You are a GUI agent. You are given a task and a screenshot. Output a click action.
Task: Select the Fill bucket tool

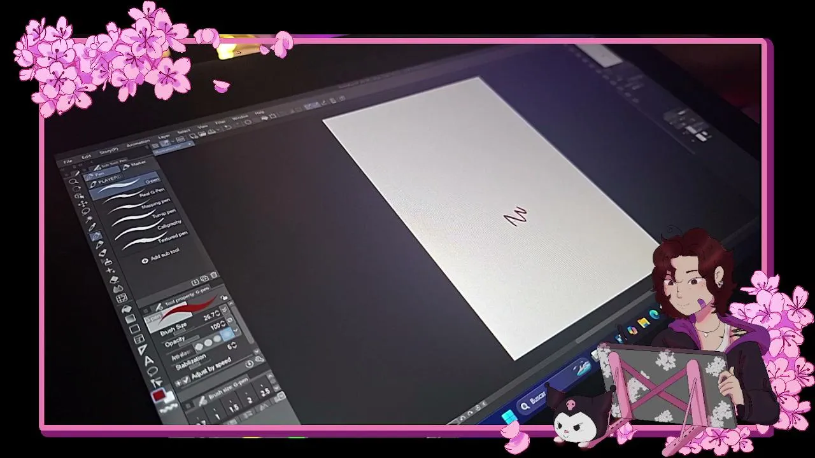tap(125, 309)
